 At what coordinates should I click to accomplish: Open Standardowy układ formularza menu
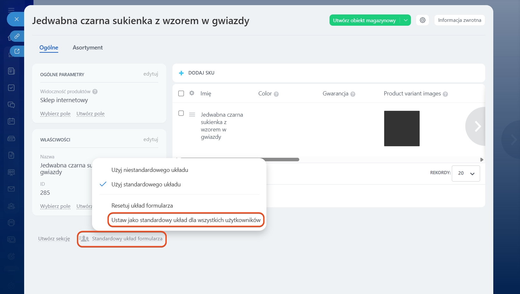pos(127,239)
